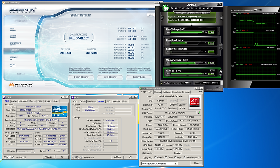Click the 3DMark Vantage logo
The height and width of the screenshot is (168, 280).
click(x=23, y=10)
